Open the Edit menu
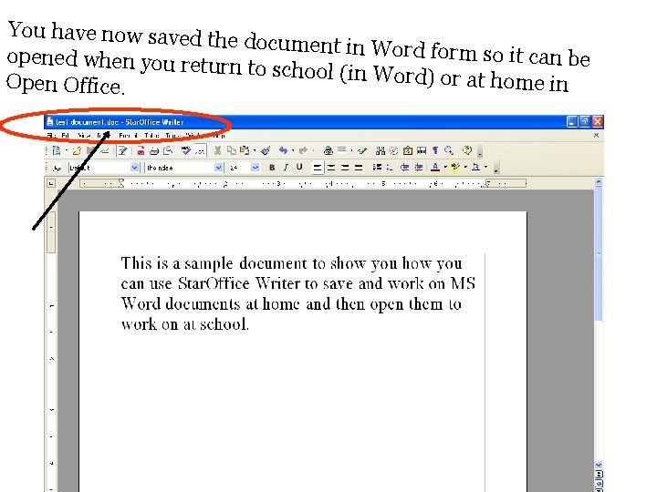 [x=66, y=135]
